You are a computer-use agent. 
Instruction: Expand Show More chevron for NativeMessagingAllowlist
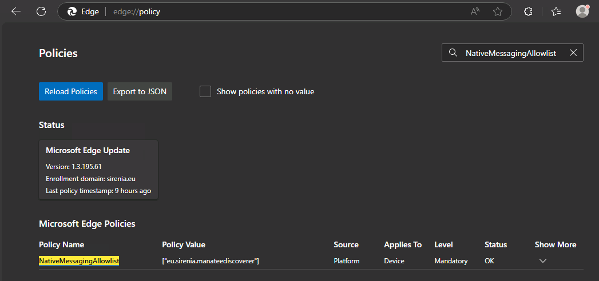[542, 261]
